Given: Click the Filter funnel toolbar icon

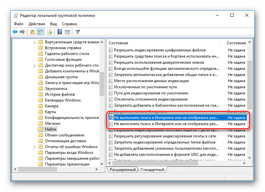Looking at the screenshot, I should [77, 32].
